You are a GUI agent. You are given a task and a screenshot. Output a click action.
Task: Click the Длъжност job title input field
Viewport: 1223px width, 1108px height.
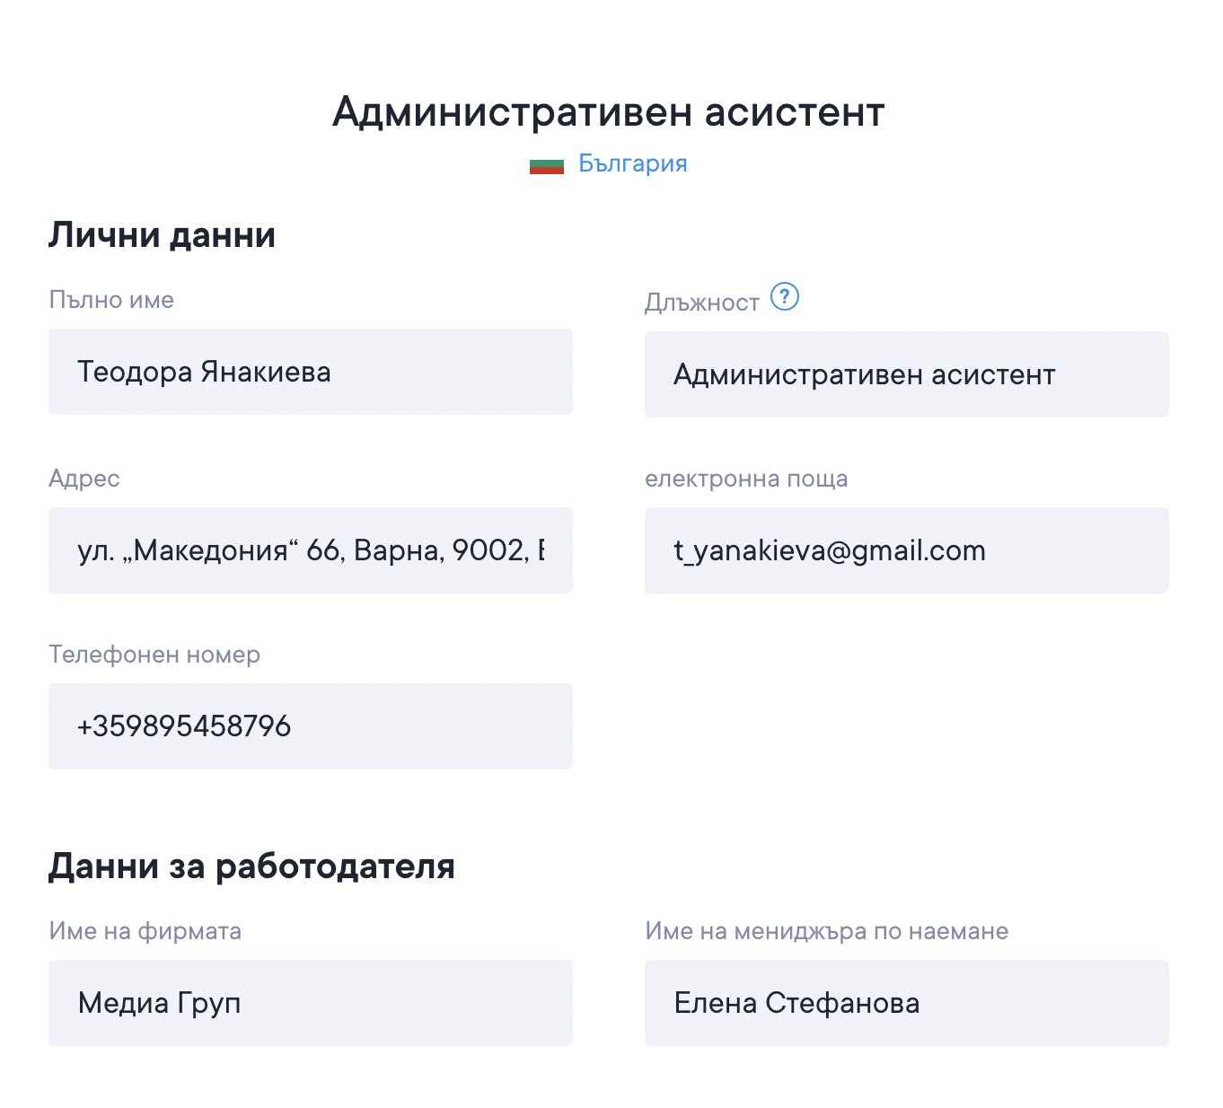(x=906, y=374)
